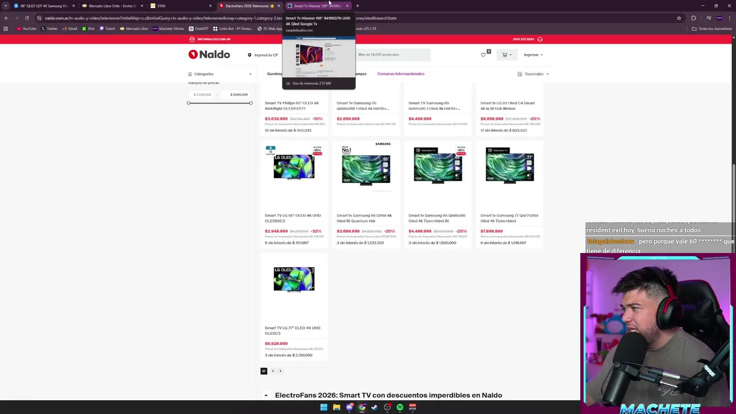
Task: Click price $6.929.999 of LG 77" OLED
Action: 276,344
